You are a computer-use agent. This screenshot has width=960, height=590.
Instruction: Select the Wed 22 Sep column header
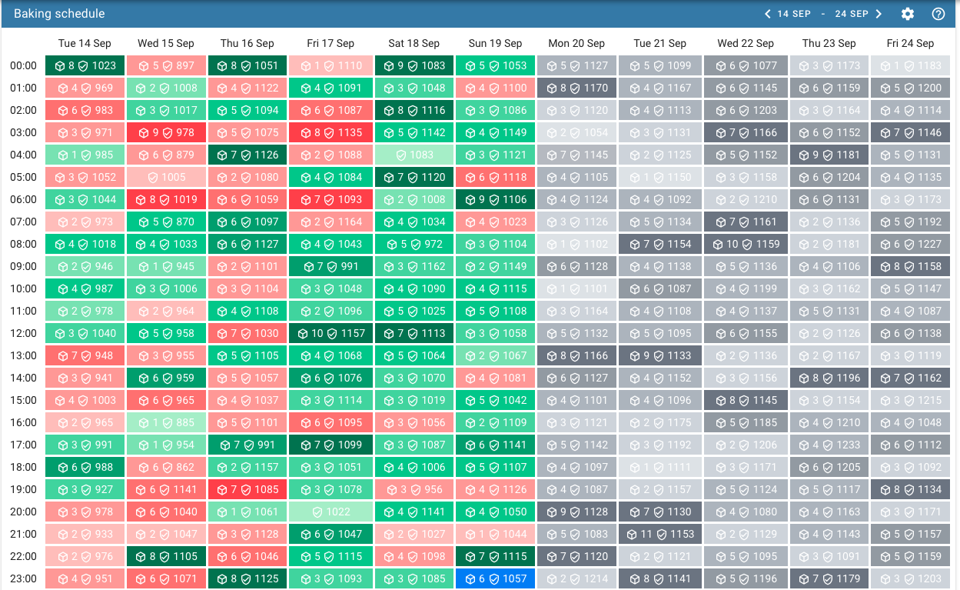tap(746, 43)
